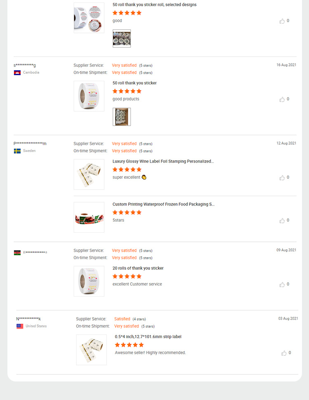The width and height of the screenshot is (309, 400).
Task: Click the four-star 'Satisfied' supplier service rating
Action: click(x=122, y=319)
